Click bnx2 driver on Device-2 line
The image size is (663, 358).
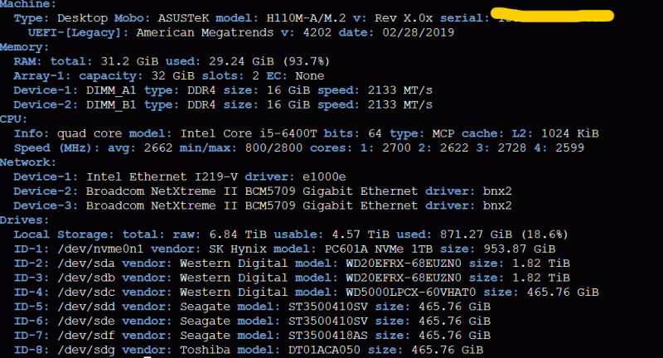tap(497, 191)
